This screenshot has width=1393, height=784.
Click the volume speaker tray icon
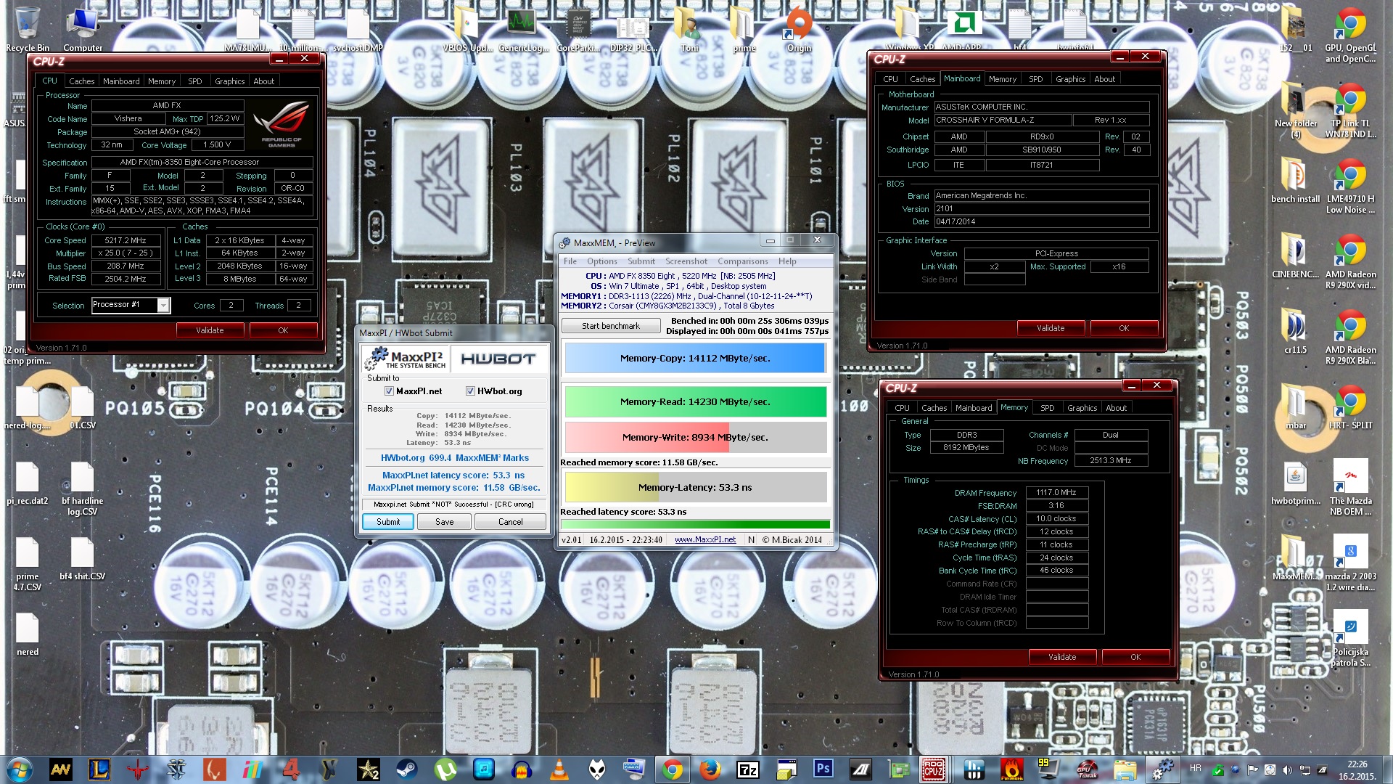point(1287,769)
